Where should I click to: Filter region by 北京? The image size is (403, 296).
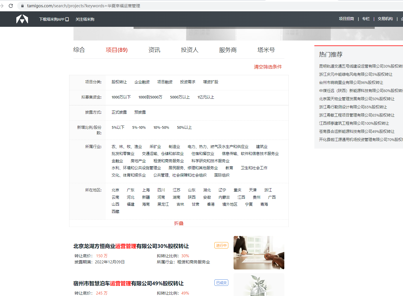[x=115, y=190]
